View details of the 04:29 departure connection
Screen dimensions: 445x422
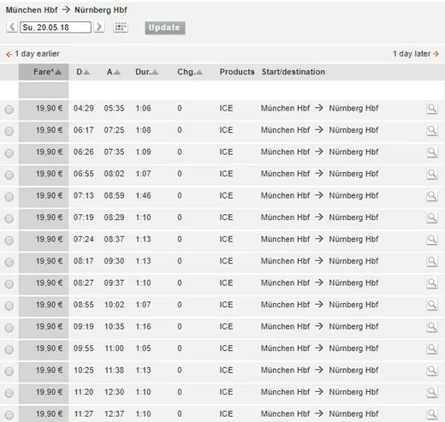tap(432, 109)
